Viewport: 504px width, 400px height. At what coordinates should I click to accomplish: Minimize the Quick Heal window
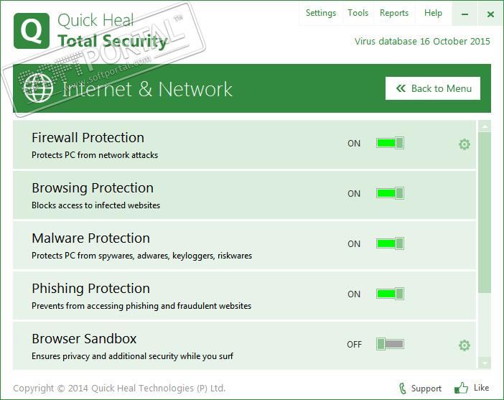pos(467,14)
